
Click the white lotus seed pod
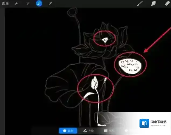pyautogui.click(x=130, y=67)
